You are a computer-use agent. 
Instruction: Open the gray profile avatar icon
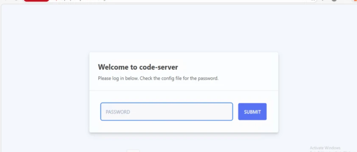click(334, 1)
